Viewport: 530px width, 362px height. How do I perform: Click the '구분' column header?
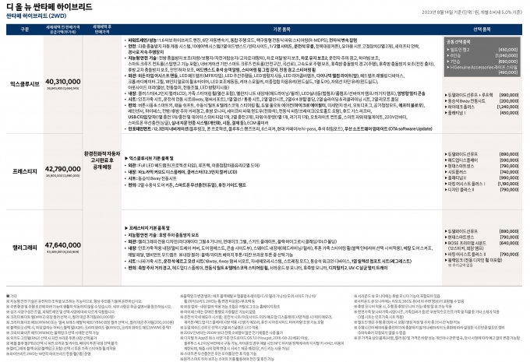pos(25,30)
